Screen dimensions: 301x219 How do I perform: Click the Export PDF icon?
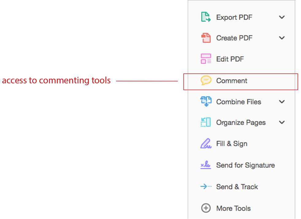(206, 17)
